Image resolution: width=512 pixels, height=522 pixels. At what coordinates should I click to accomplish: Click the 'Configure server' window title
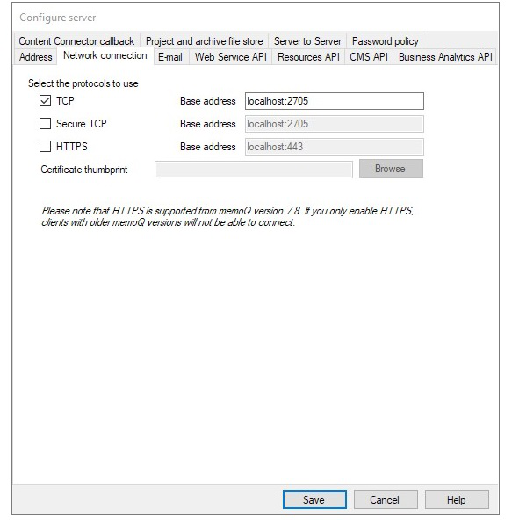[58, 18]
